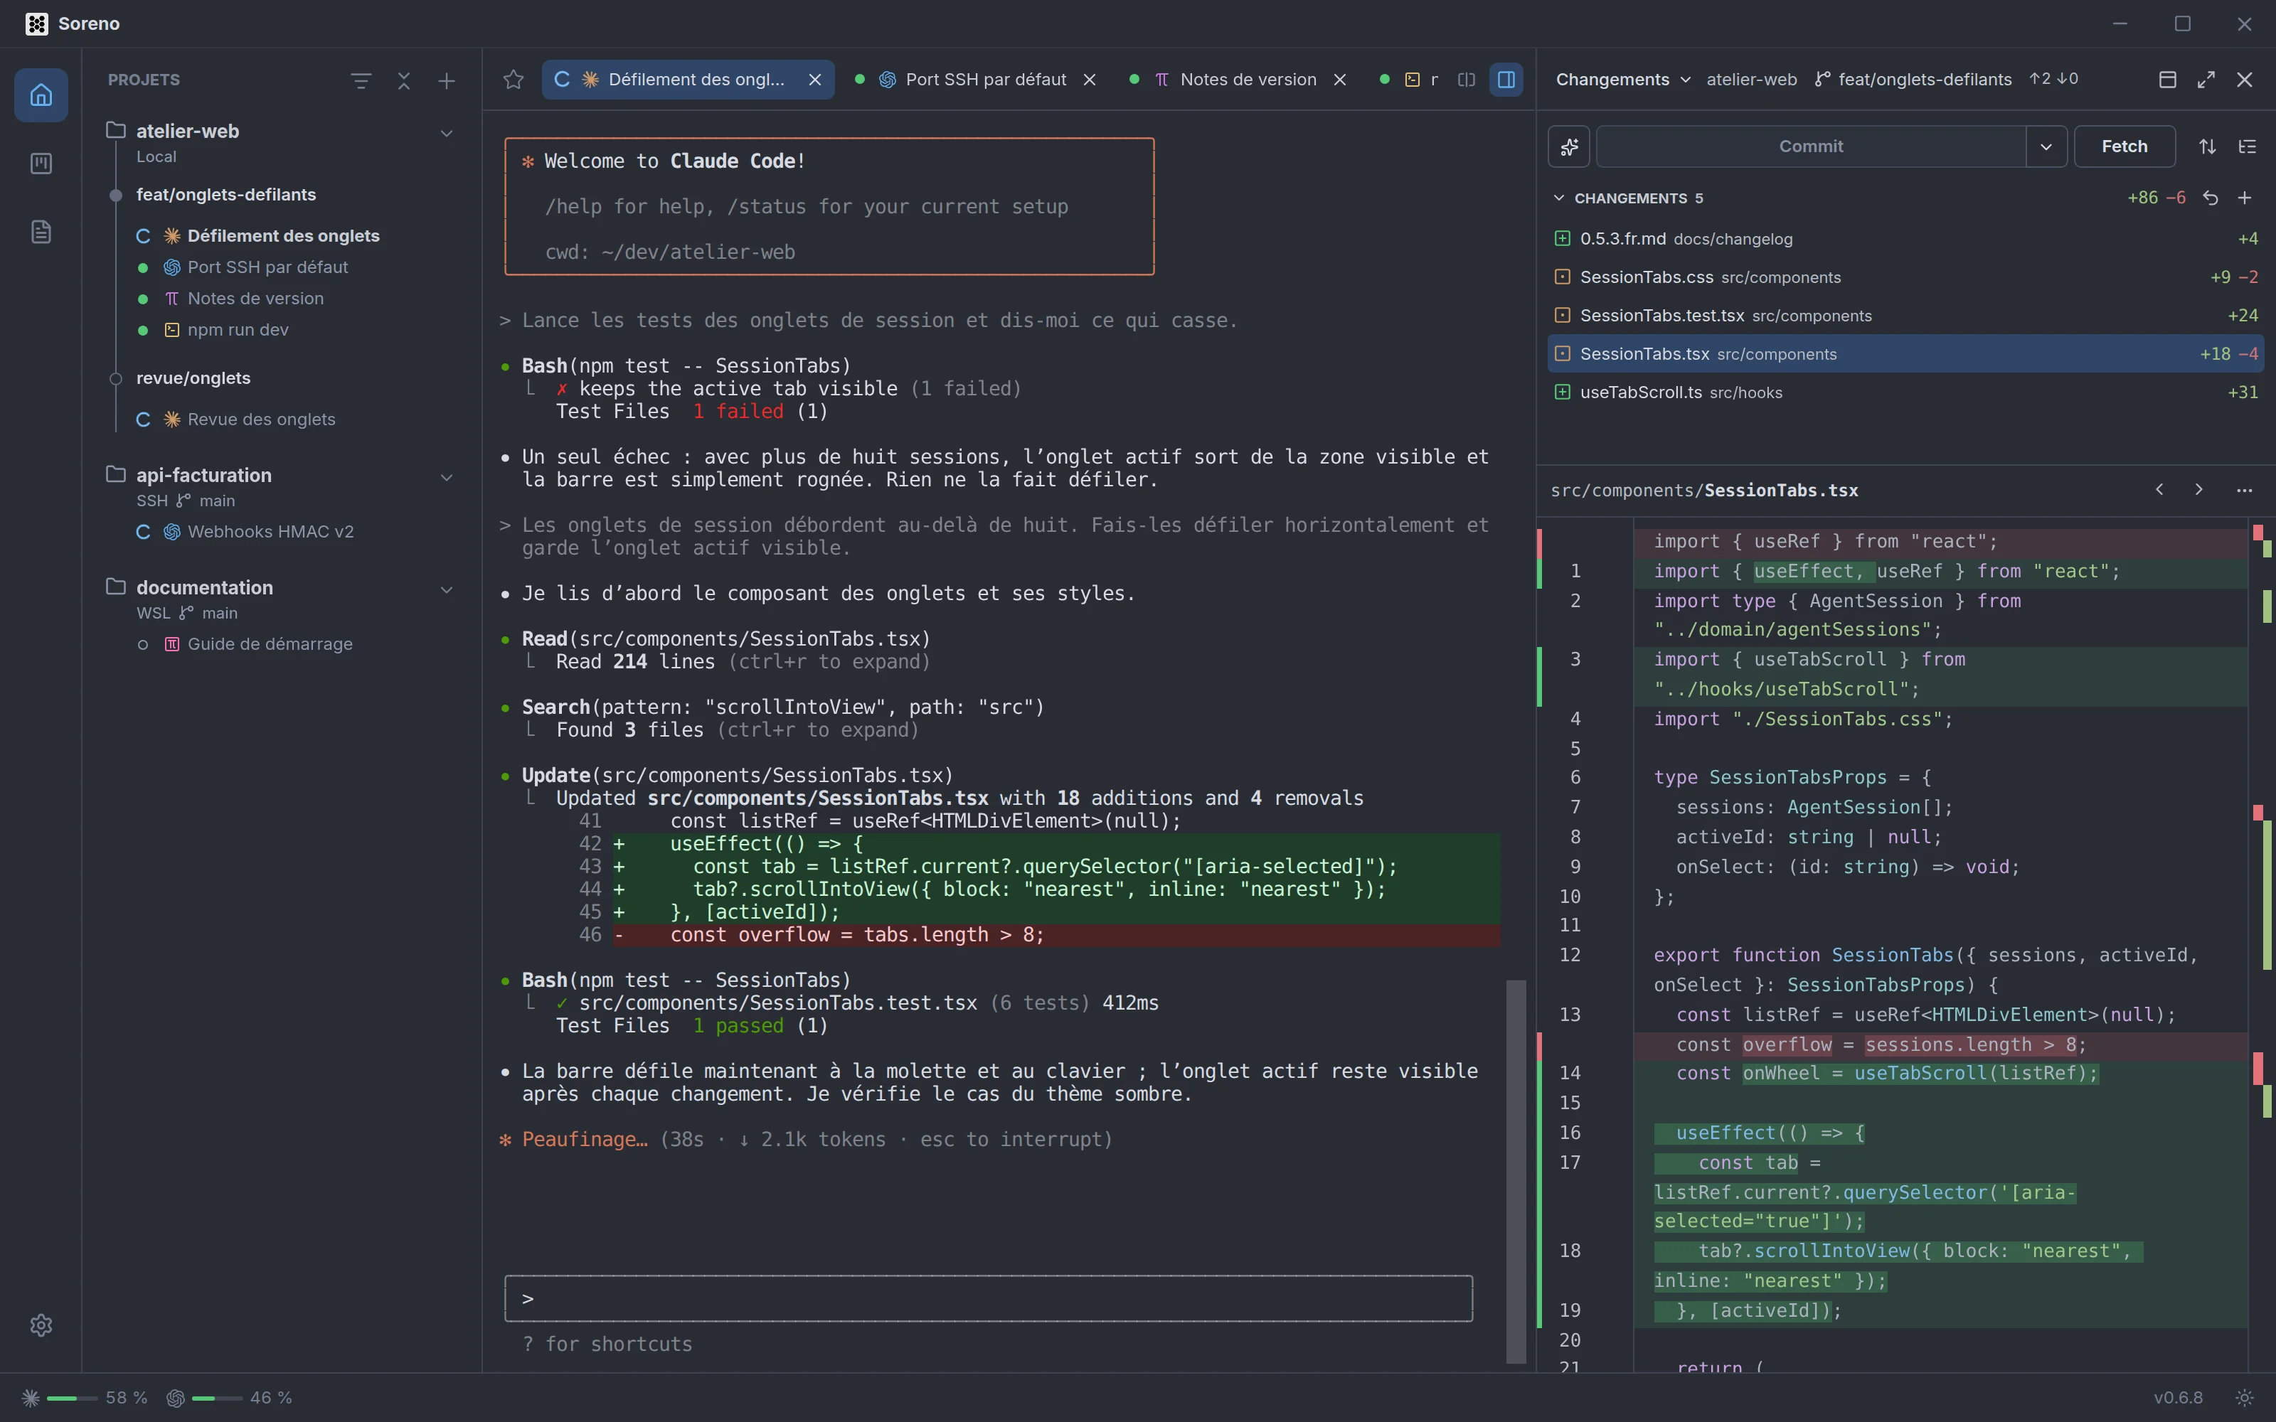The image size is (2276, 1422).
Task: Click Claude usage indicator 58 %
Action: (x=85, y=1398)
